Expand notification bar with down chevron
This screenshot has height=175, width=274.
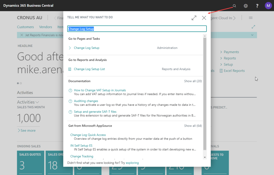coord(252,35)
